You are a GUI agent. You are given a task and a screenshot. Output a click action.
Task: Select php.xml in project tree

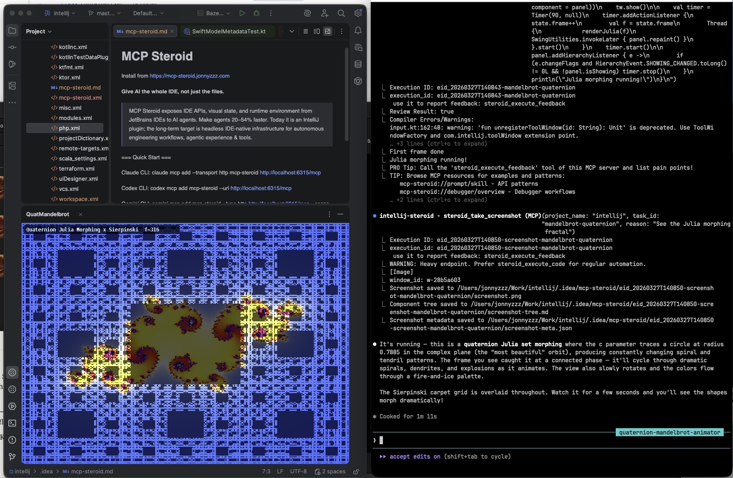pyautogui.click(x=65, y=128)
